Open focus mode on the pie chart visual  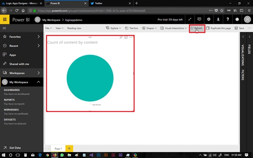click(126, 37)
